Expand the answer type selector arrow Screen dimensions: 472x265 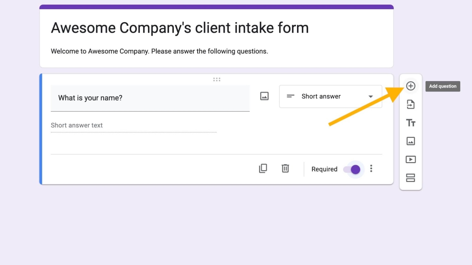click(371, 96)
